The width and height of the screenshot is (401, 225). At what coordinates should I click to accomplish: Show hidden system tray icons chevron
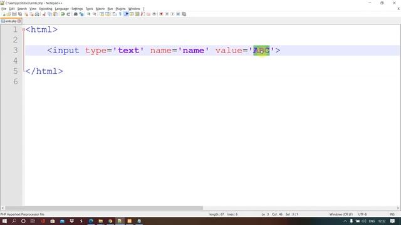(x=345, y=221)
